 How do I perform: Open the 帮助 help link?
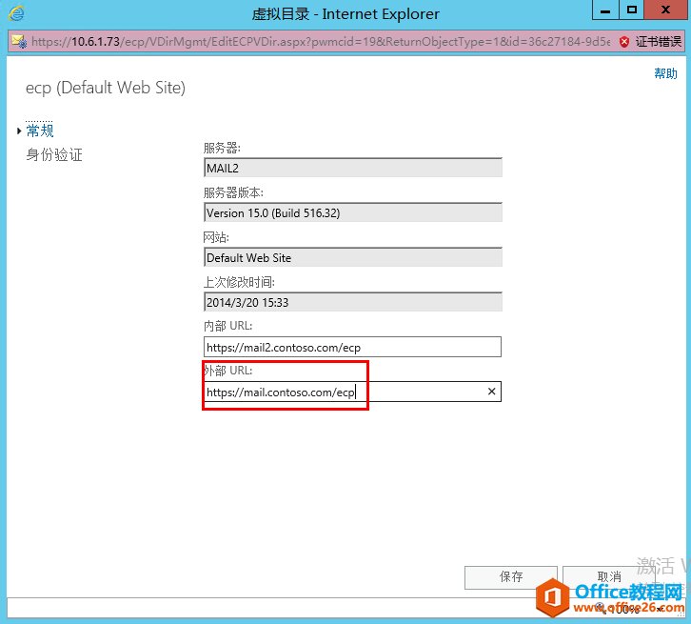click(x=665, y=73)
